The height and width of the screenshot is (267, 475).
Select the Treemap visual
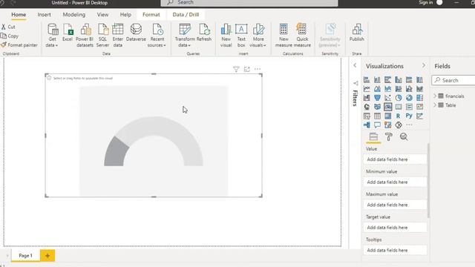(x=419, y=98)
